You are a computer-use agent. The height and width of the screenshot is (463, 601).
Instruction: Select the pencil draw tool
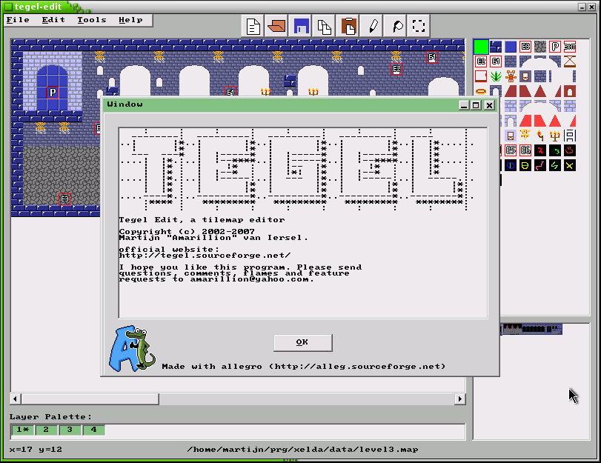click(372, 26)
